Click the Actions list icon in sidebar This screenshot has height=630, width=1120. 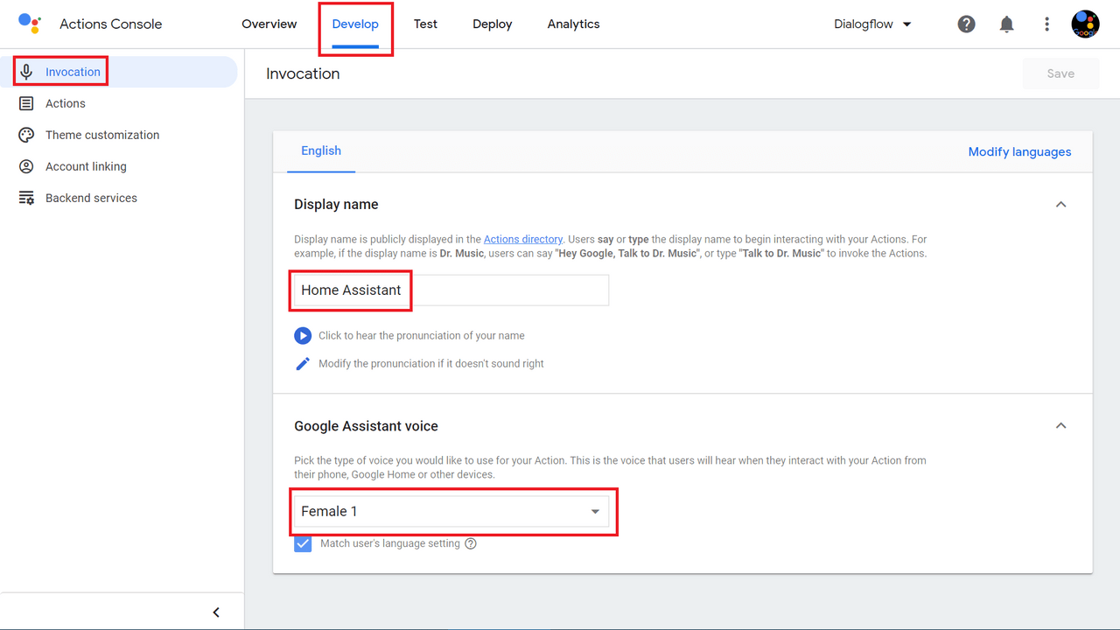click(x=27, y=103)
